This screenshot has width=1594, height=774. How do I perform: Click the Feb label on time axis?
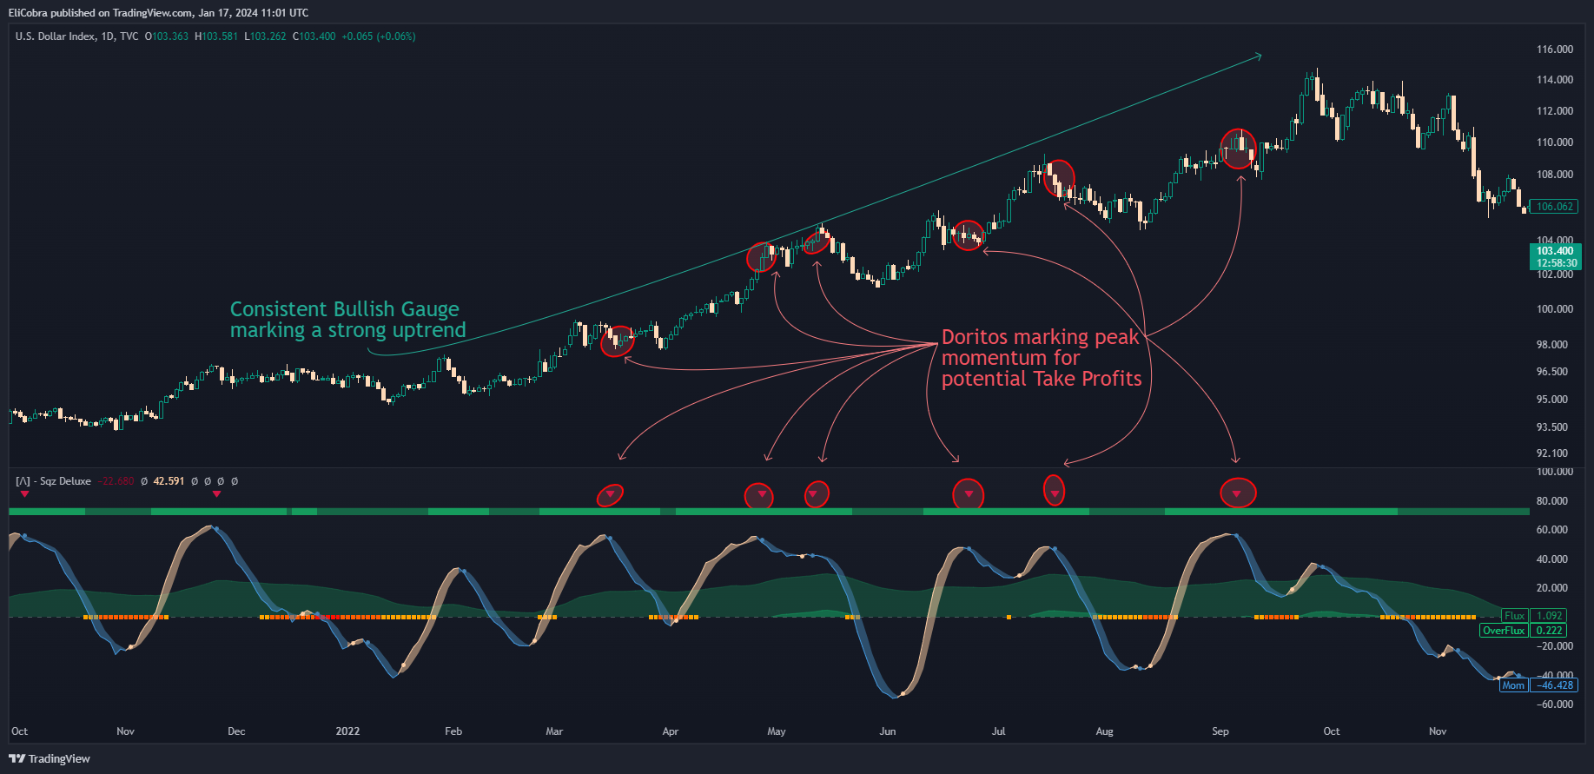[x=453, y=731]
